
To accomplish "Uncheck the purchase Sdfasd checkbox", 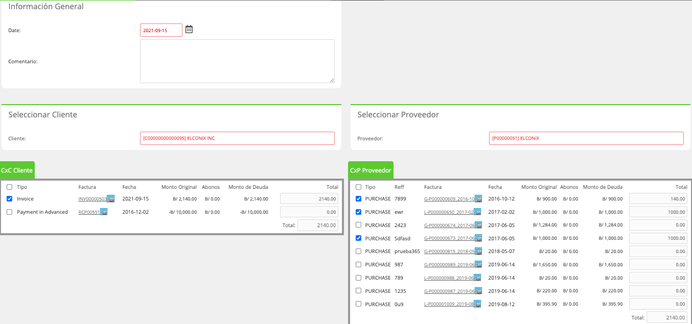I will [358, 238].
